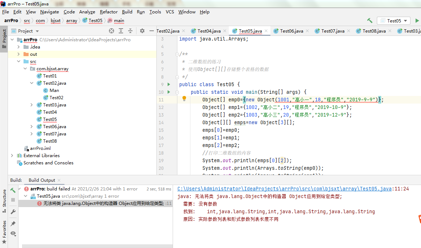Click the Collapse All icon in Project panel

point(130,31)
